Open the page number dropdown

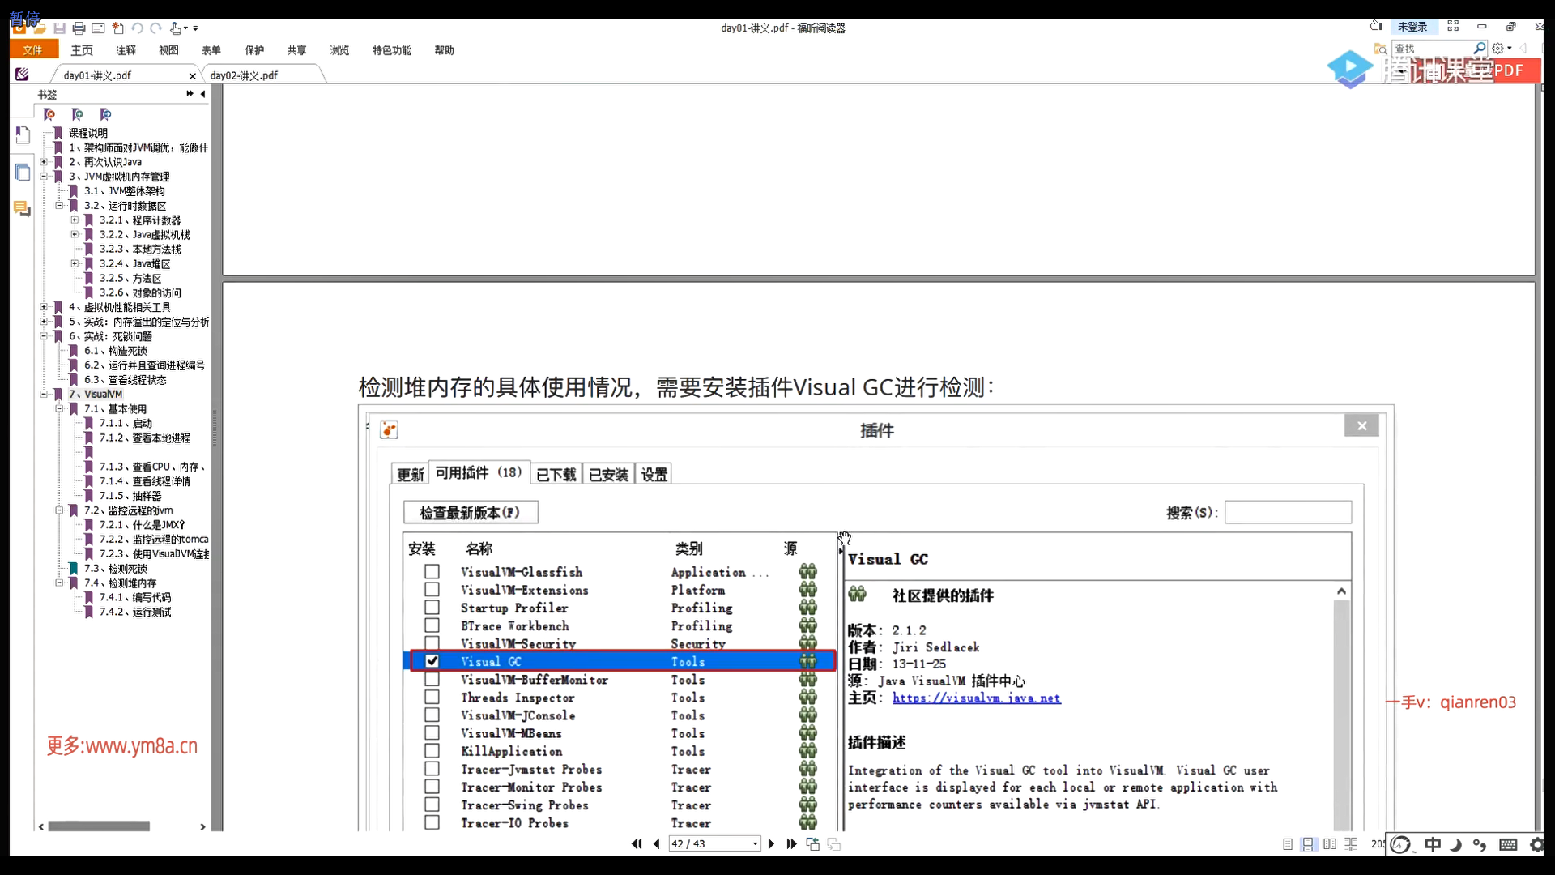point(755,844)
